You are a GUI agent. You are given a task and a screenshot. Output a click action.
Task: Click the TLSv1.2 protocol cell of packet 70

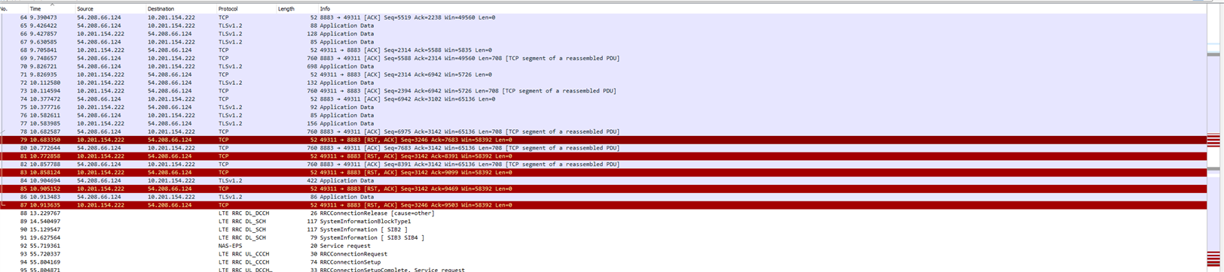pos(231,66)
